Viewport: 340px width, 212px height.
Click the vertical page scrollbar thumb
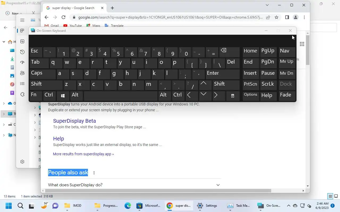[x=308, y=50]
